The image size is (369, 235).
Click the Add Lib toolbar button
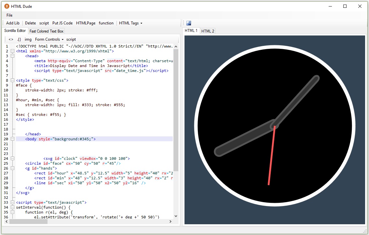coord(13,23)
